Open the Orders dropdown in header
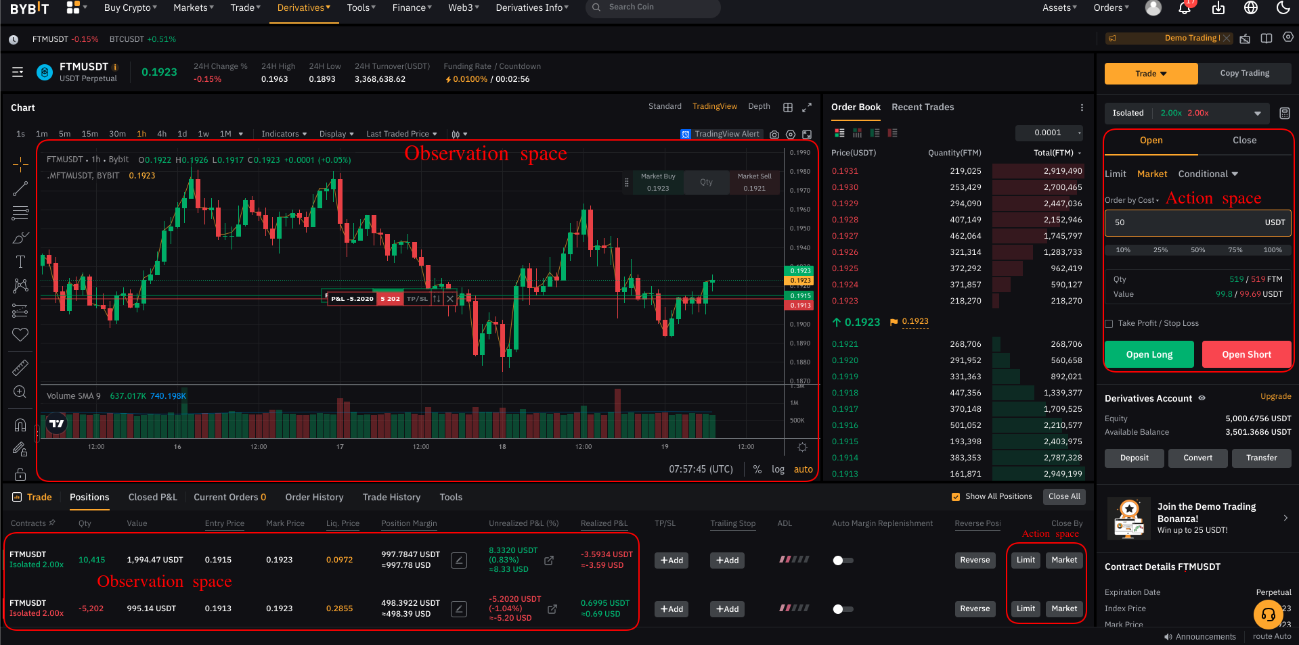 coord(1111,7)
